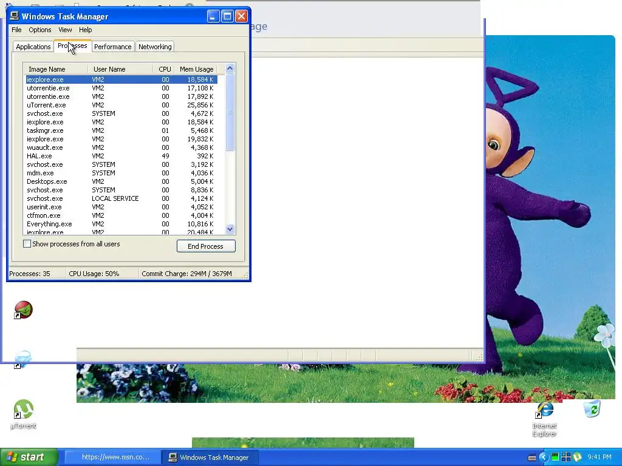Open the µTorrent desktop shortcut

click(23, 414)
